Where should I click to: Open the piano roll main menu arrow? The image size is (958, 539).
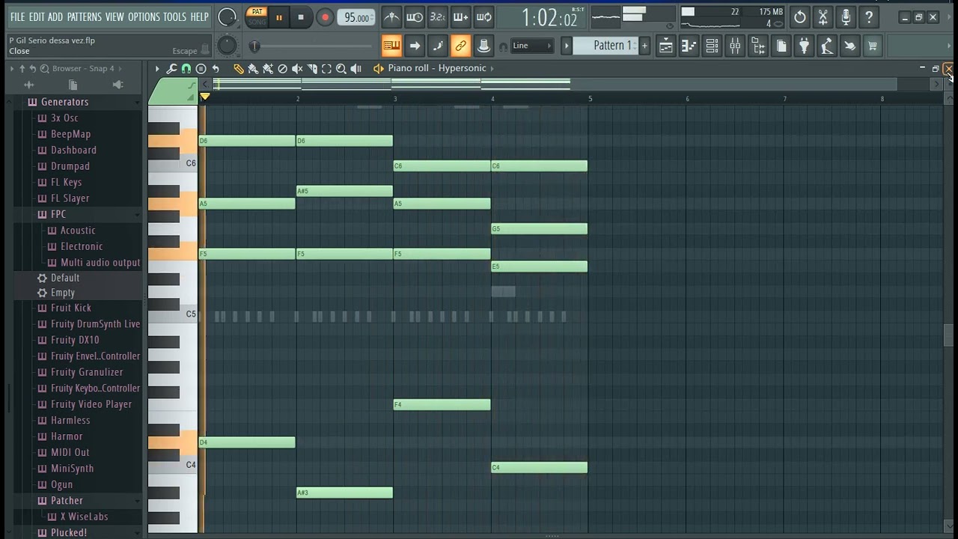click(157, 69)
